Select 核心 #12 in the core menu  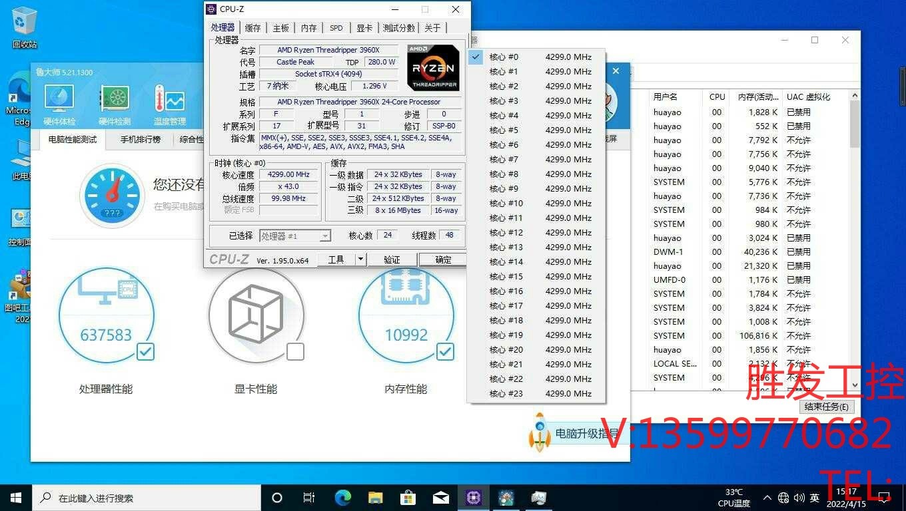point(536,232)
